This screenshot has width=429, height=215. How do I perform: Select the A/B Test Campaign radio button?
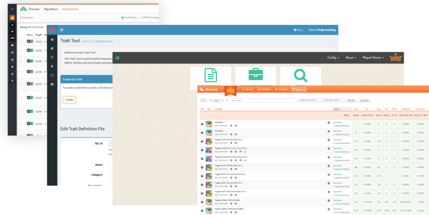click(140, 18)
